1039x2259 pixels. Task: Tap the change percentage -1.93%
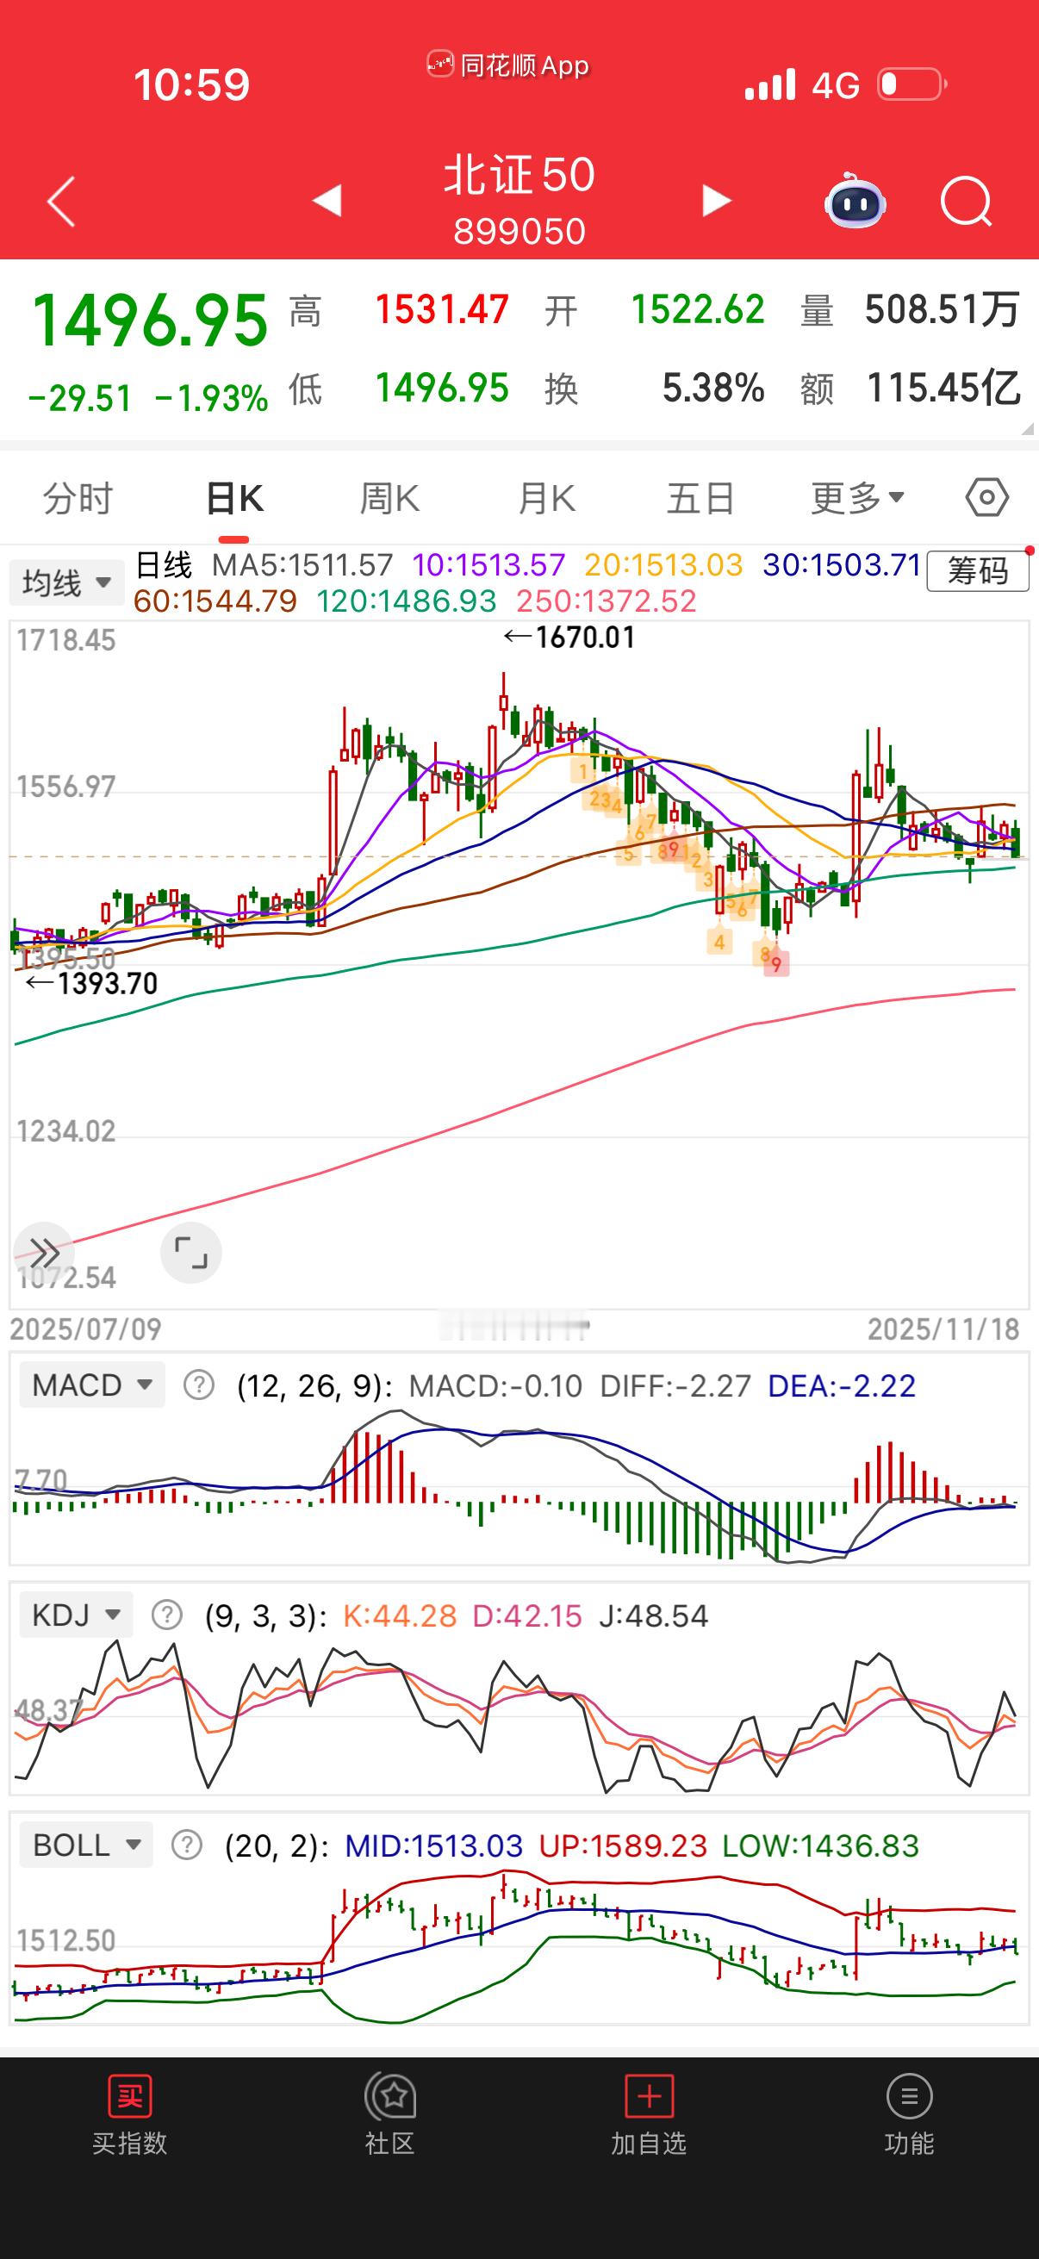211,398
